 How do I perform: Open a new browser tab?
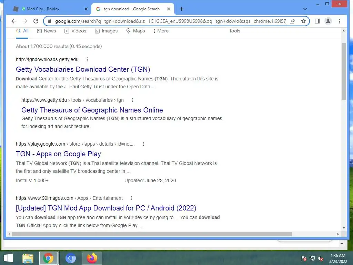(182, 9)
